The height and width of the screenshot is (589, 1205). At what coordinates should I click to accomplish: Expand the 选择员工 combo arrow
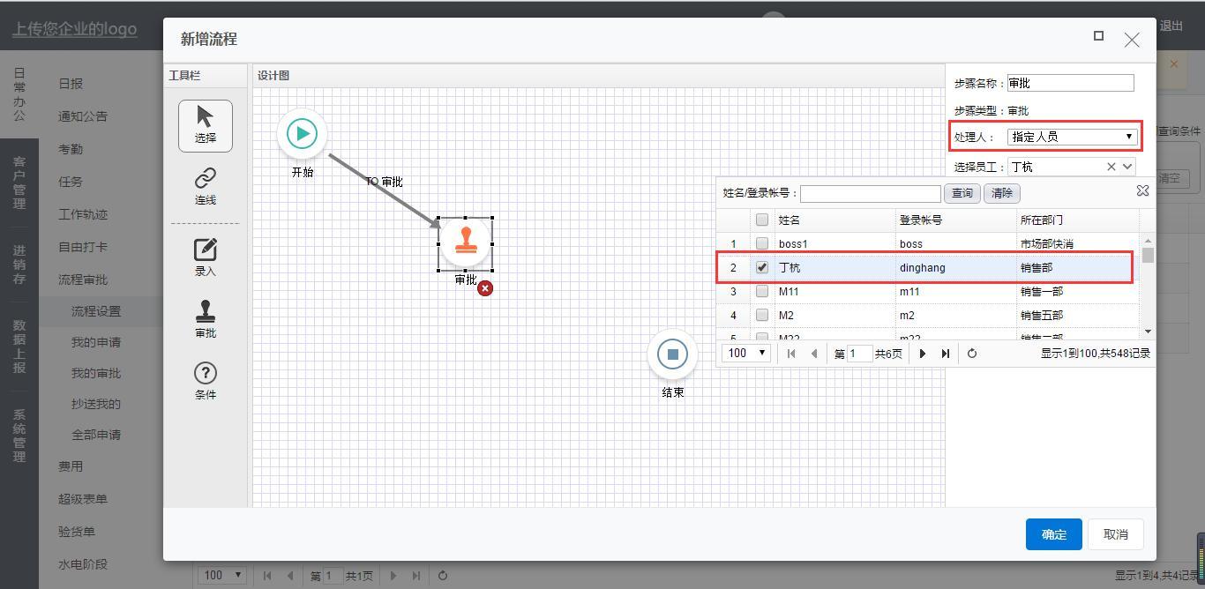1126,167
